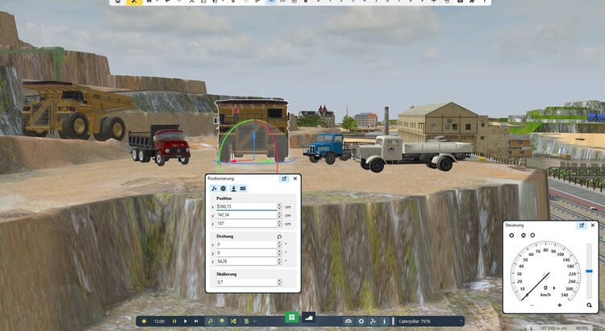Select the white flatbed truck in viewport
Image resolution: width=605 pixels, height=331 pixels.
412,153
